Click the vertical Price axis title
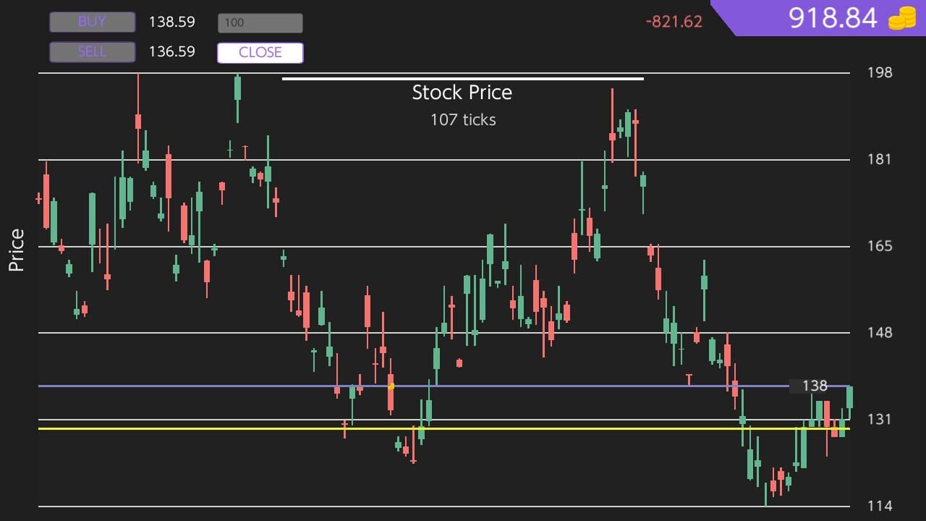The image size is (926, 521). click(17, 250)
